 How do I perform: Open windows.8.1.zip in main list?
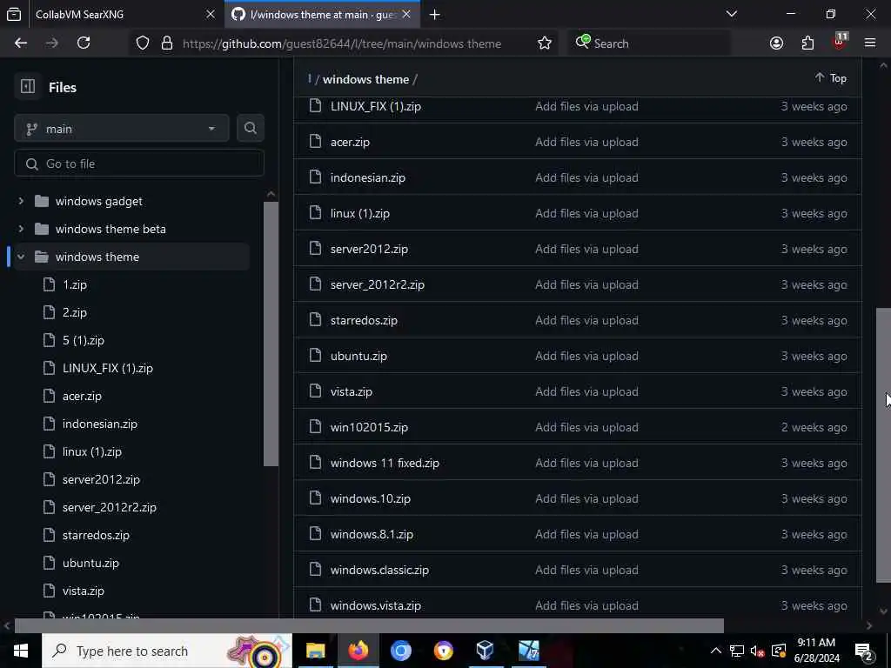click(372, 535)
